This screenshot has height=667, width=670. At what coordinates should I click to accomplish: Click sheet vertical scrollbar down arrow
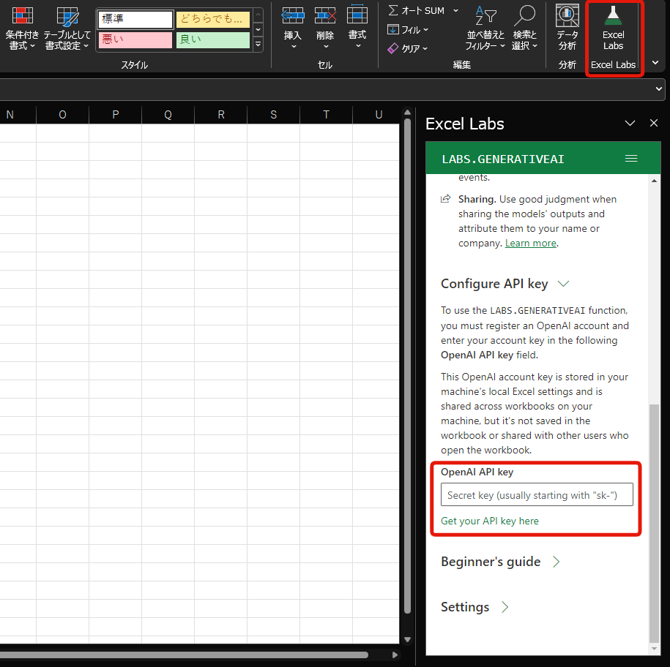[x=407, y=639]
